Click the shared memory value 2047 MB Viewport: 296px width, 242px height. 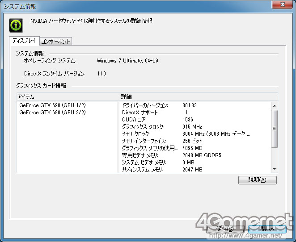[192, 169]
